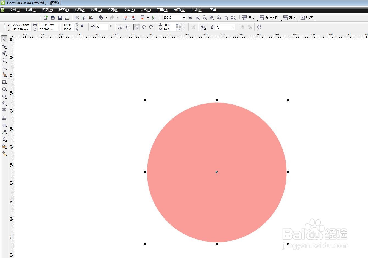Viewport: 368px width, 258px height.
Task: Click the object width field
Action: tap(48, 25)
